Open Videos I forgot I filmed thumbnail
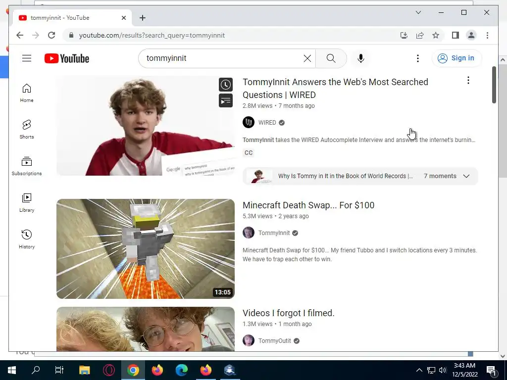Viewport: 507px width, 380px height. (x=146, y=329)
